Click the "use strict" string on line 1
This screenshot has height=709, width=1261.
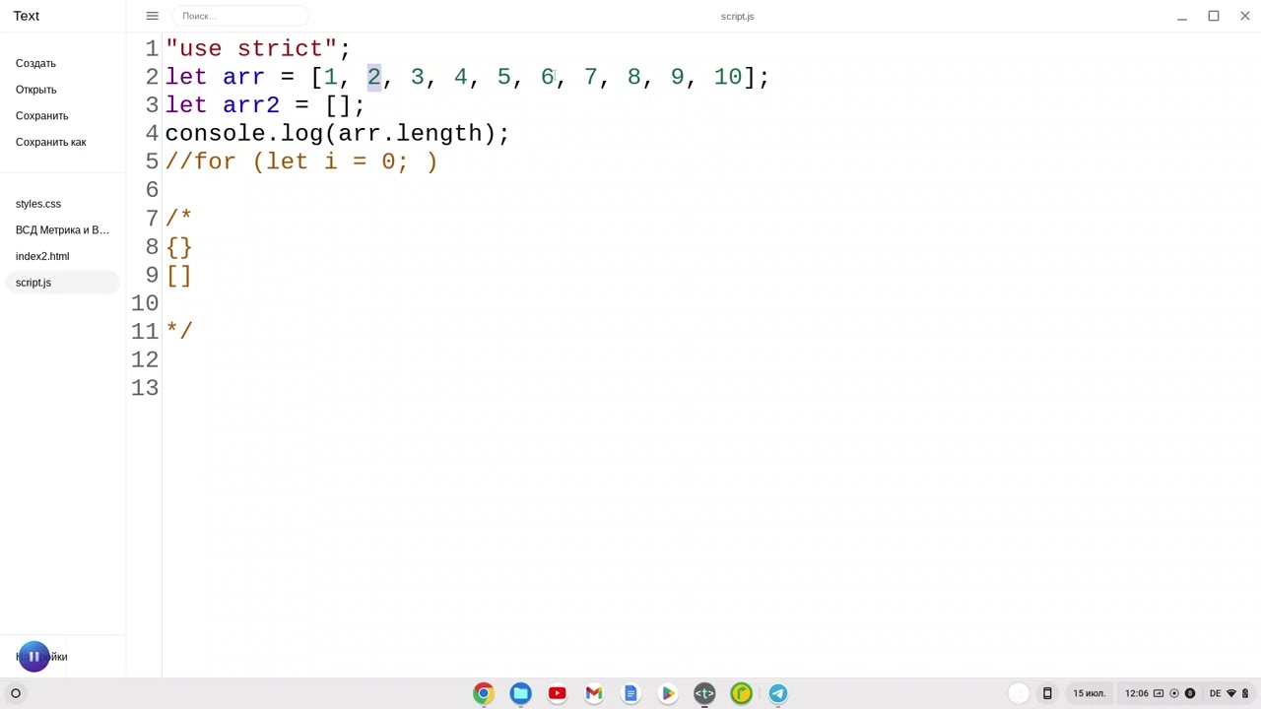click(x=251, y=48)
